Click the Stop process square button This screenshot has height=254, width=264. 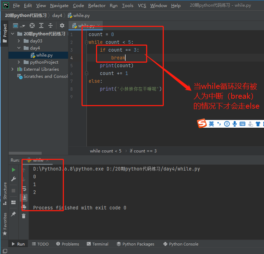coord(13,191)
